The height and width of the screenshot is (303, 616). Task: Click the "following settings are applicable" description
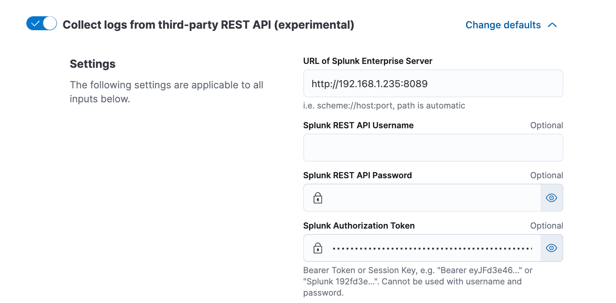click(167, 92)
